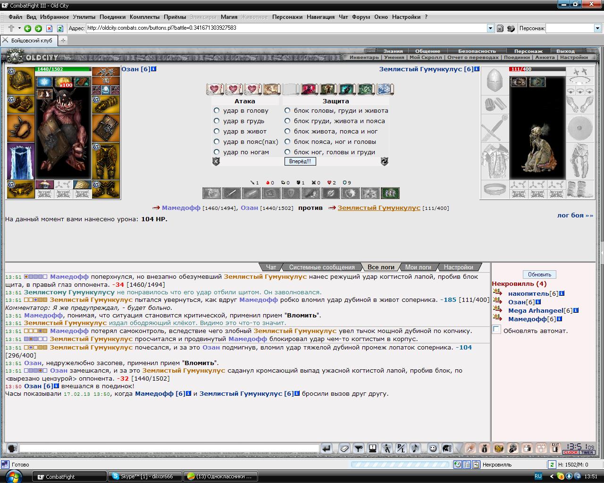Expand the cross icon dropdown arrow in toolbar
Screen dimensions: 604x483
pos(19,28)
